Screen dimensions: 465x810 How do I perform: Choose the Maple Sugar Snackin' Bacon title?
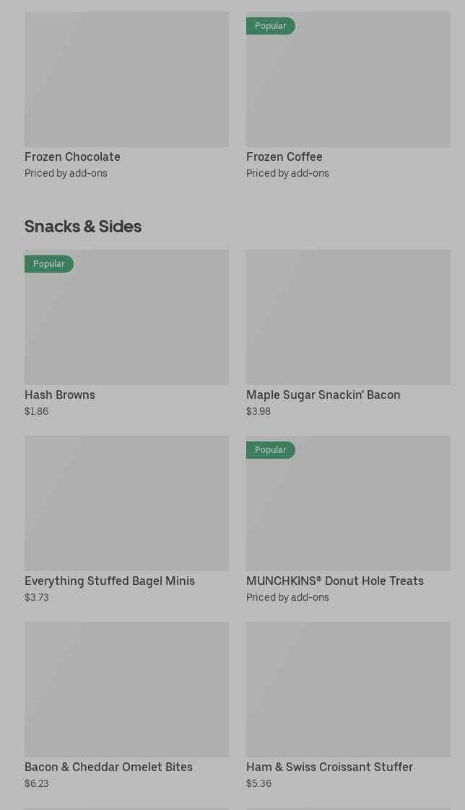pos(323,395)
